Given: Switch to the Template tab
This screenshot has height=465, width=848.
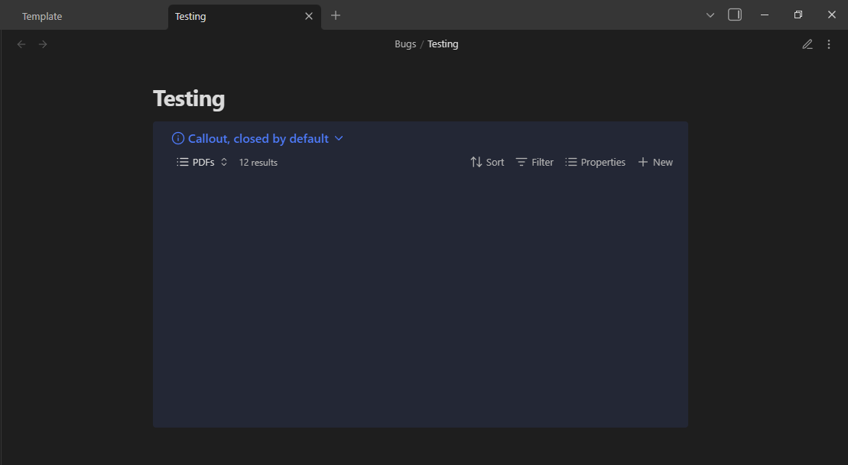Looking at the screenshot, I should click(42, 16).
